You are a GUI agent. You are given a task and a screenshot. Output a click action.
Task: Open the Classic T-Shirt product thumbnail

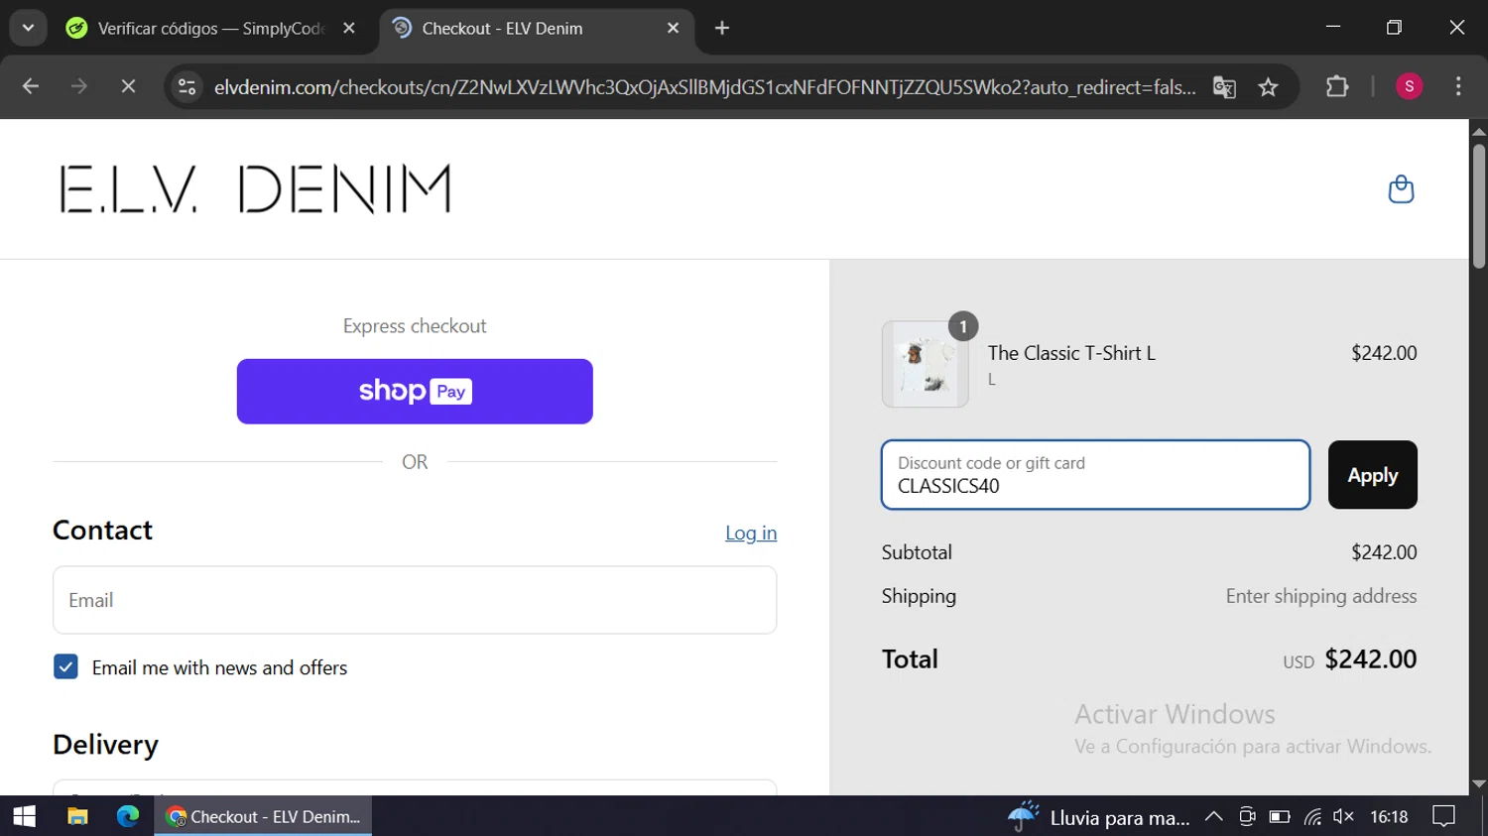click(925, 364)
